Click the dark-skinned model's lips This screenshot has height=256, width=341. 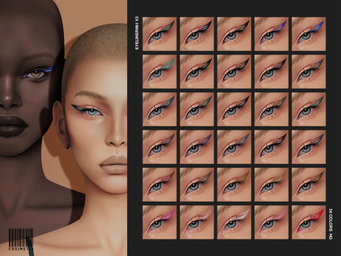(x=17, y=126)
